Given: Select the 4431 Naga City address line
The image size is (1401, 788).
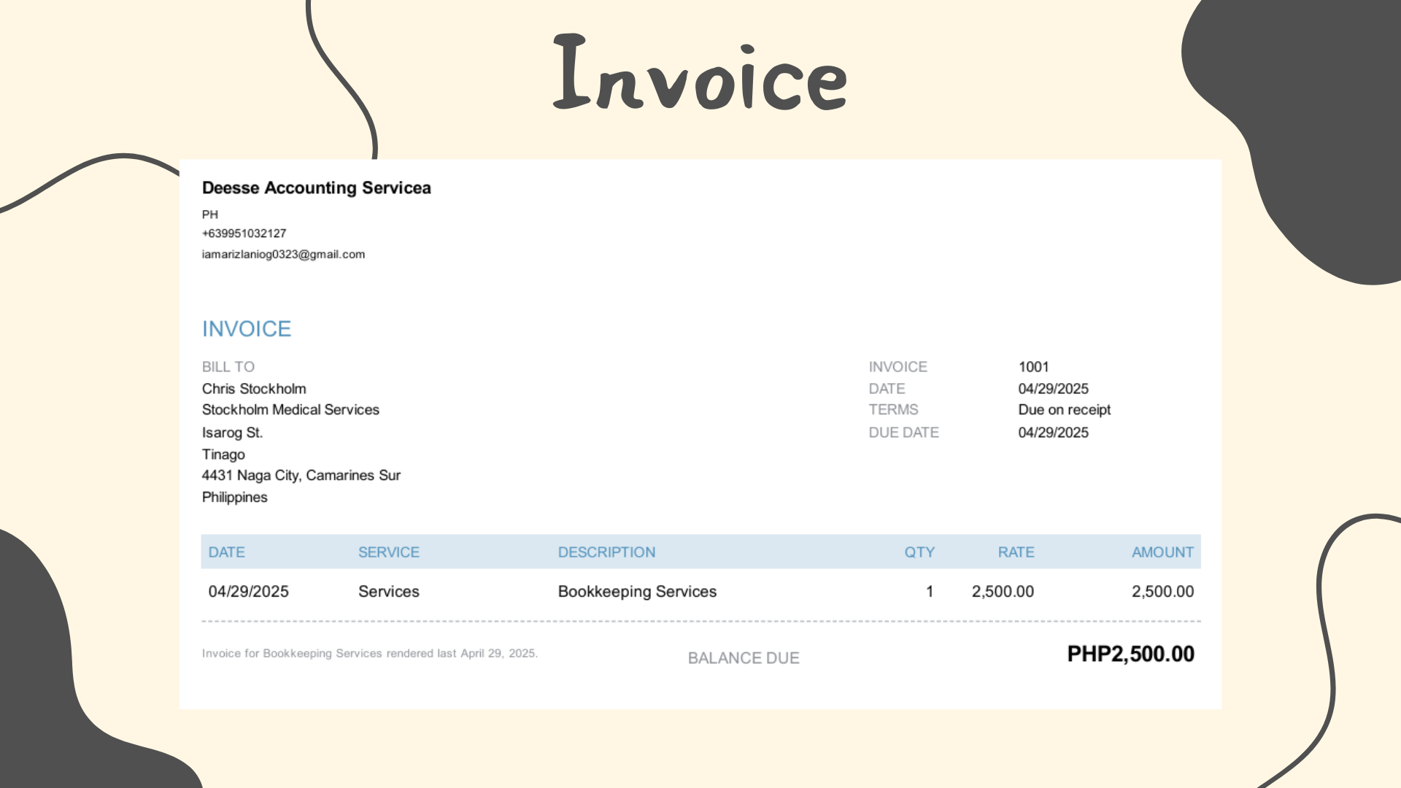Looking at the screenshot, I should coord(301,476).
